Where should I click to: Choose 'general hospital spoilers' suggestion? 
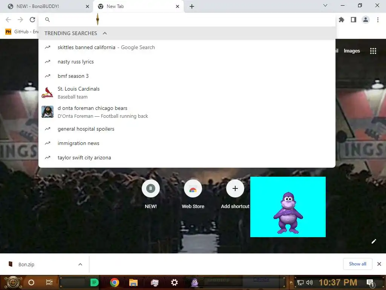click(187, 129)
